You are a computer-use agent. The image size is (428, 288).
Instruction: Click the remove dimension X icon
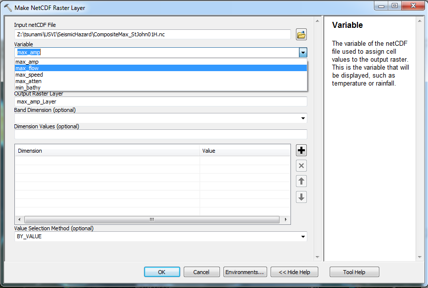301,166
